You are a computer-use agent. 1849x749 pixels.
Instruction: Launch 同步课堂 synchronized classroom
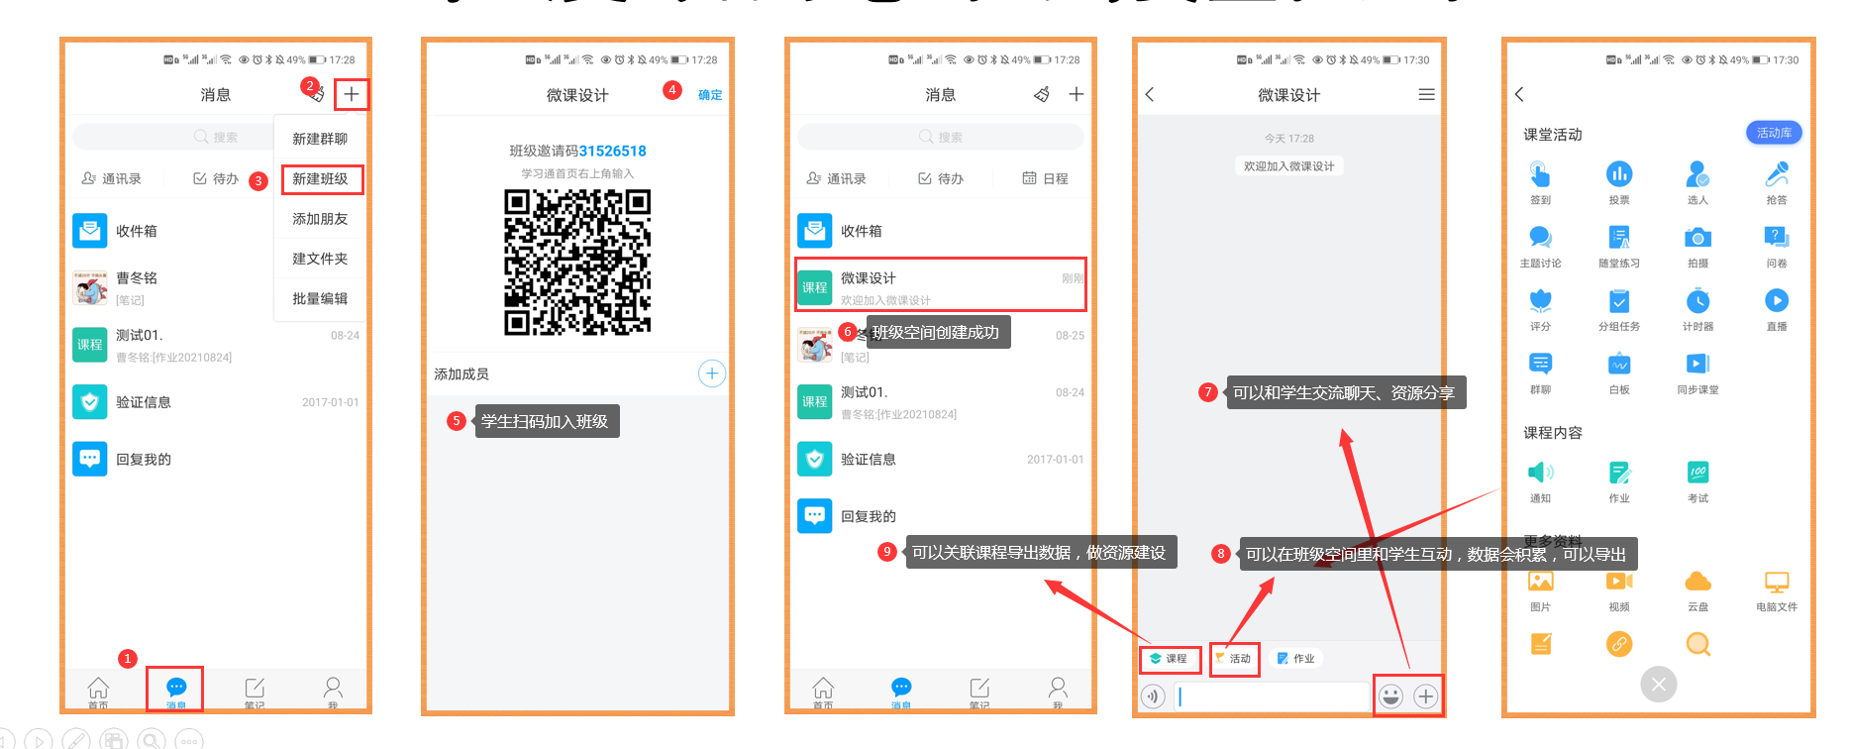tap(1697, 364)
